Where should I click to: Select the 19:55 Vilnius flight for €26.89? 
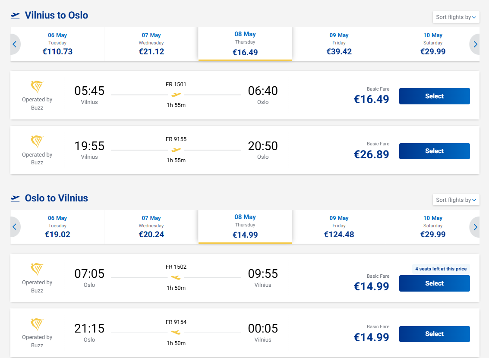pos(435,151)
